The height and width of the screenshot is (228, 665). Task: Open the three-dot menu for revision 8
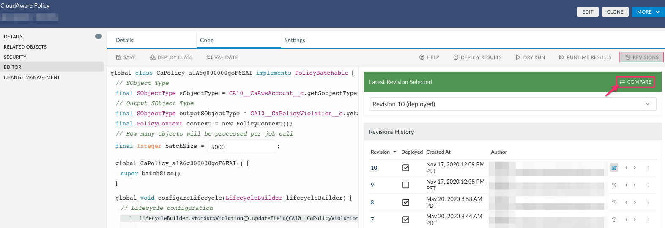pos(649,202)
